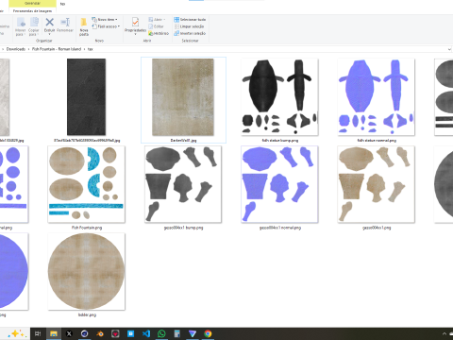Image resolution: width=453 pixels, height=340 pixels.
Task: Click the Excluir delete icon
Action: click(x=49, y=22)
